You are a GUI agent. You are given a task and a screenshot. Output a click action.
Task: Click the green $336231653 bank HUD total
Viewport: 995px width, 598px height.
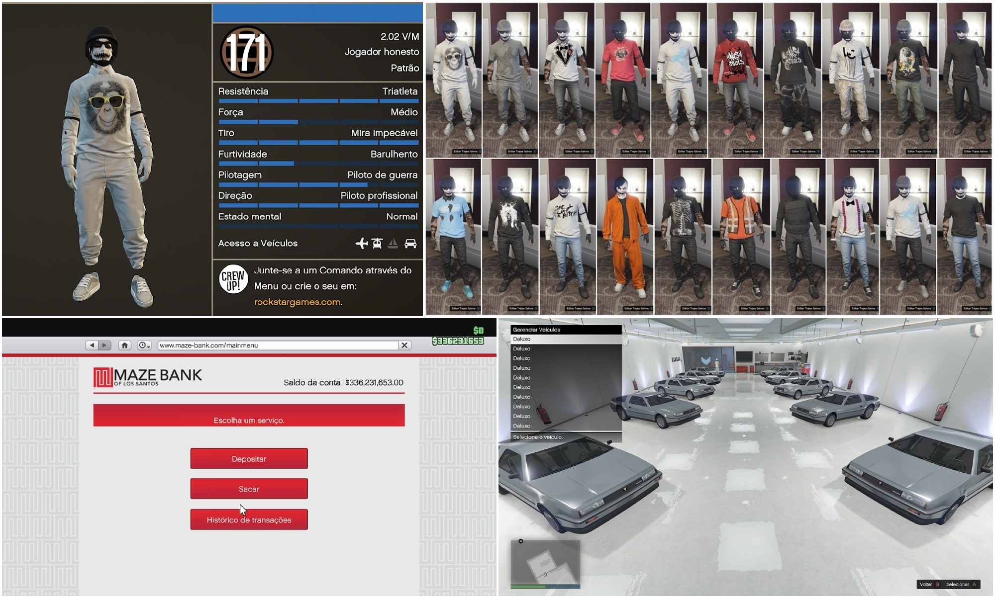[458, 341]
